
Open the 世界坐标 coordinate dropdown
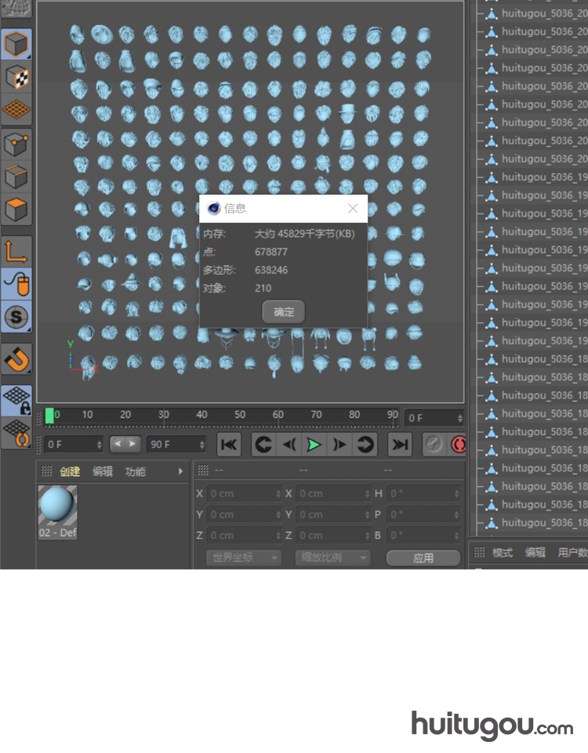[x=243, y=558]
